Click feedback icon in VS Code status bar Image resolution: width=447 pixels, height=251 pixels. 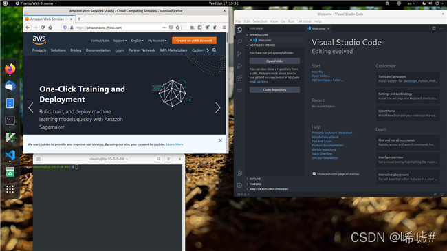pos(435,194)
